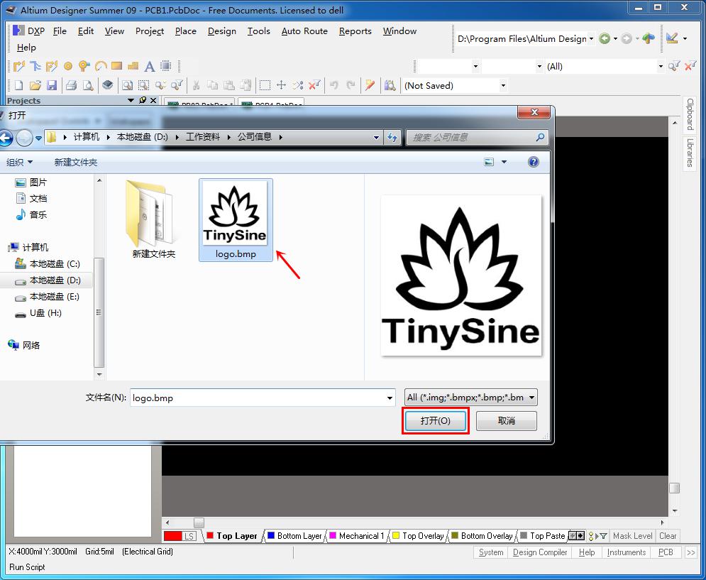Open the (Not Saved) view dropdown

pyautogui.click(x=503, y=86)
